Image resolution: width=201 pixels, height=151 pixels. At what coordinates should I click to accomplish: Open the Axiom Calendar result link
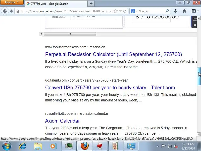(x=63, y=121)
